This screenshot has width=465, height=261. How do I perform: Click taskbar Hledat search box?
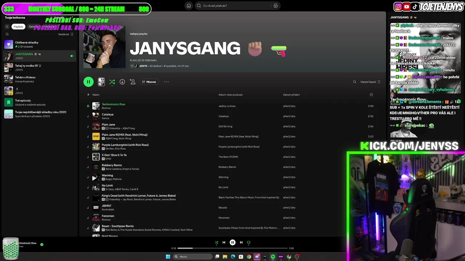click(x=193, y=257)
